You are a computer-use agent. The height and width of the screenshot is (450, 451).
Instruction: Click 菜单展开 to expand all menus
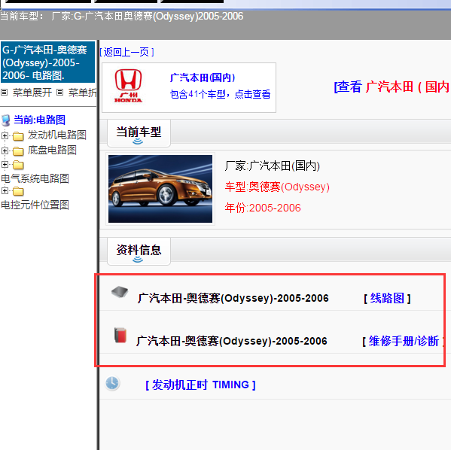(x=32, y=93)
